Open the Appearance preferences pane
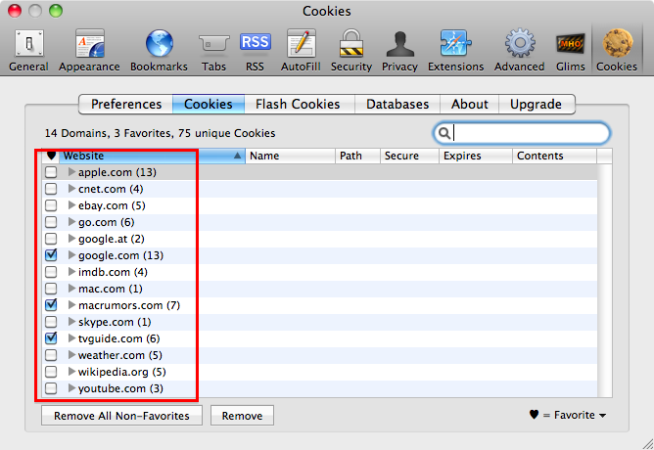Viewport: 654px width, 450px height. tap(89, 51)
